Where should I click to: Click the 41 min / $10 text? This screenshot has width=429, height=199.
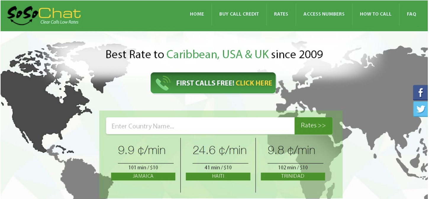pos(218,168)
